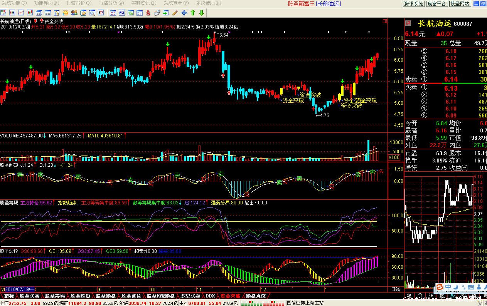Open the clock dial toolbar icon
Image resolution: width=487 pixels, height=306 pixels.
click(83, 13)
